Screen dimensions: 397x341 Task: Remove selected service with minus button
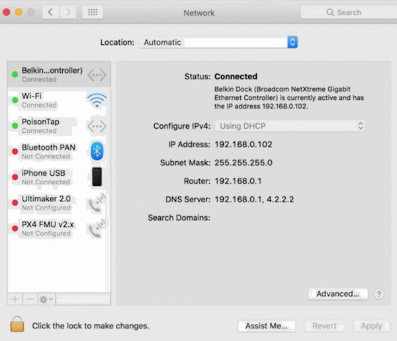pos(30,299)
